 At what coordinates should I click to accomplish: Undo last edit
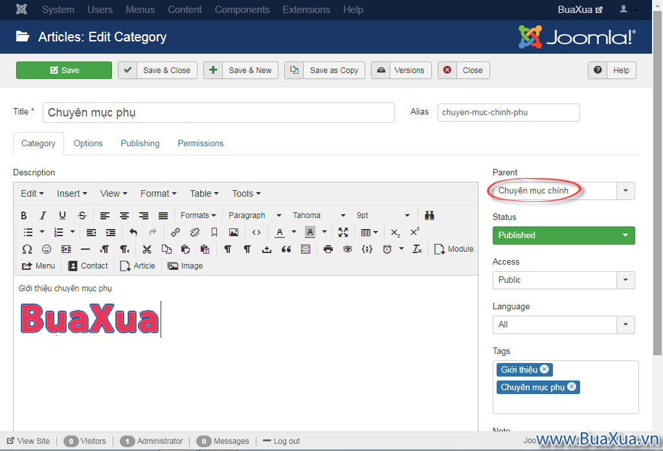coord(133,232)
